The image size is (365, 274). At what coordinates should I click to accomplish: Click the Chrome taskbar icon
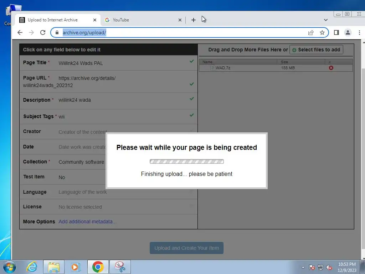click(x=98, y=267)
